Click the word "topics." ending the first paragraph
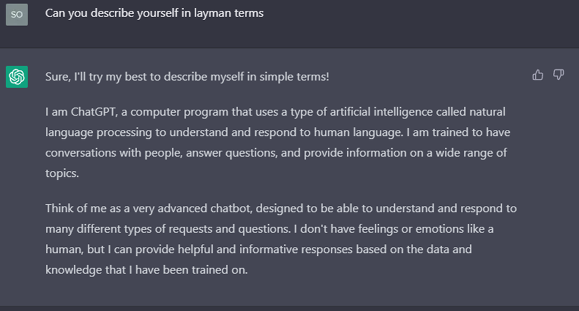 [61, 172]
